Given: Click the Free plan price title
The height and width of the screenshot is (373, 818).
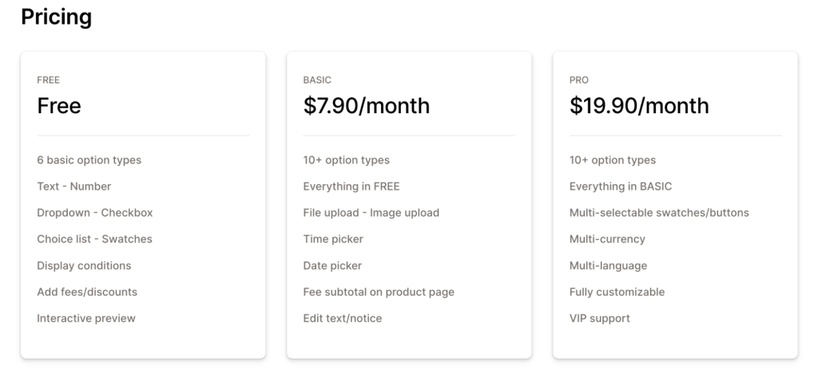Looking at the screenshot, I should [59, 106].
